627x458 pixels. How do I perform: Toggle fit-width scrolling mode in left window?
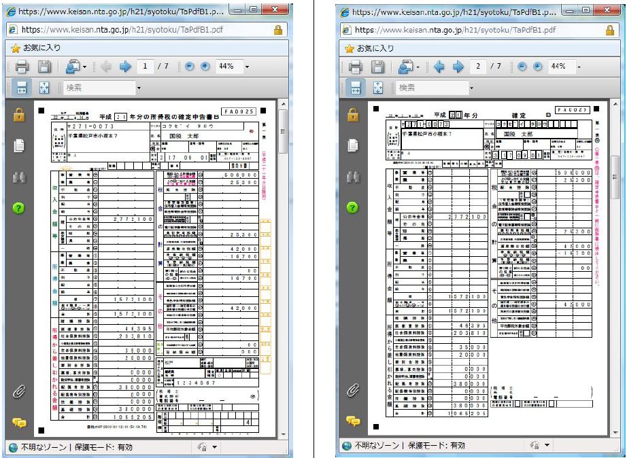pos(21,88)
